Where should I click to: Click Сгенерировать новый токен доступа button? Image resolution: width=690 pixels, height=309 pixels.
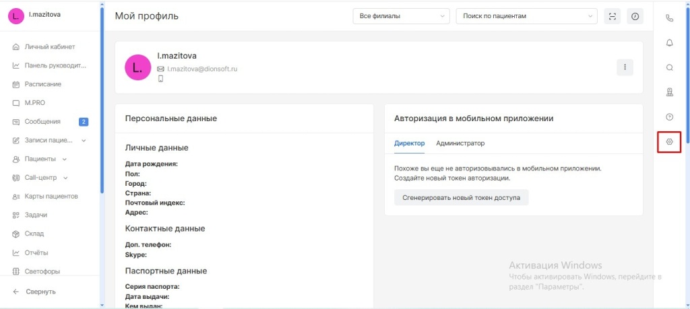(461, 197)
